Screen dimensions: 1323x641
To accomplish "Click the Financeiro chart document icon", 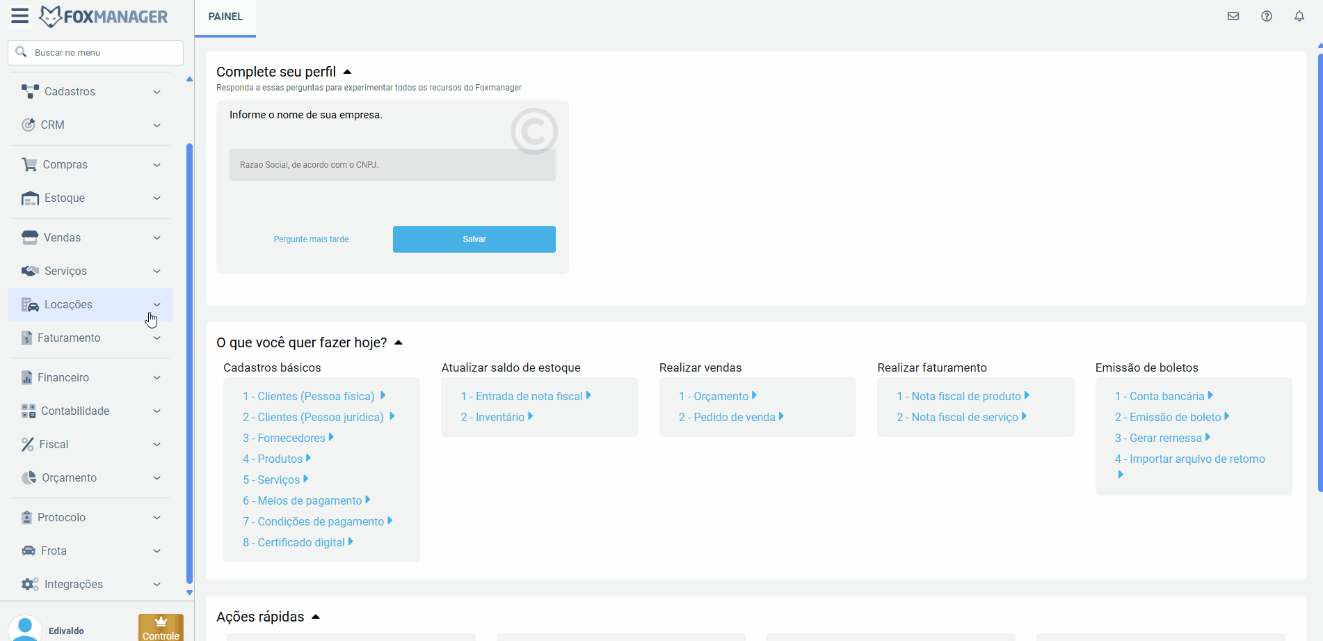I will coord(26,377).
